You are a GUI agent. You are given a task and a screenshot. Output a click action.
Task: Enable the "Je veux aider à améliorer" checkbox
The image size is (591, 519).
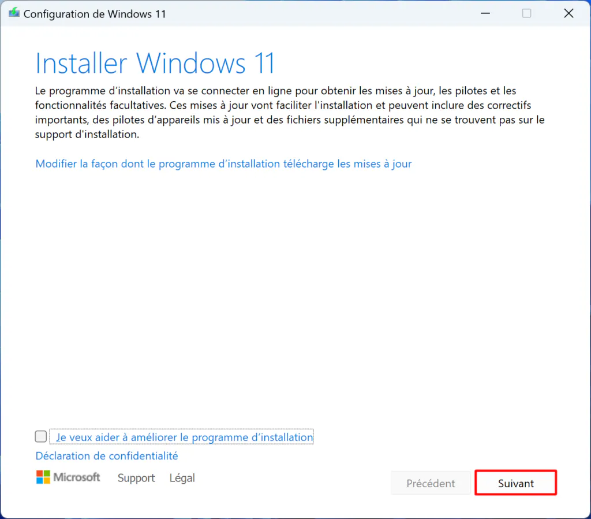41,436
